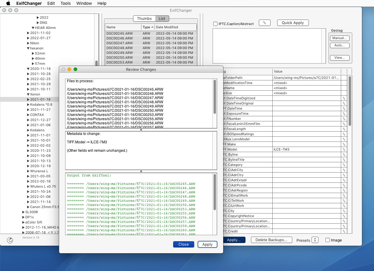The height and width of the screenshot is (271, 374).
Task: Expand the CONTAX folder
Action: coord(28,115)
